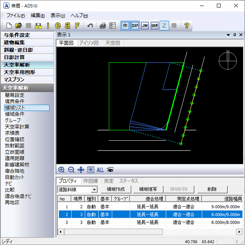
Task: Open a file with the folder icon
Action: pyautogui.click(x=19, y=26)
